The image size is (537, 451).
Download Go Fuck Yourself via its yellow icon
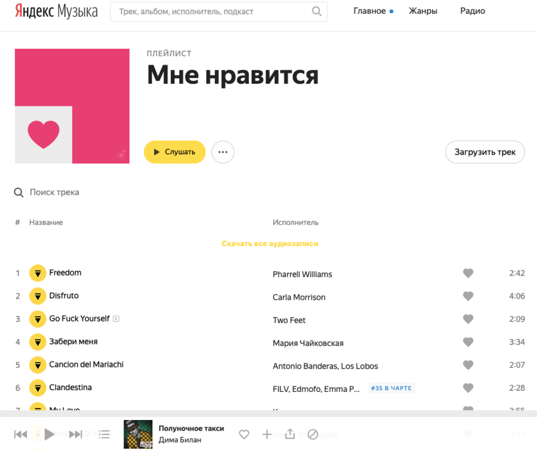(x=38, y=319)
